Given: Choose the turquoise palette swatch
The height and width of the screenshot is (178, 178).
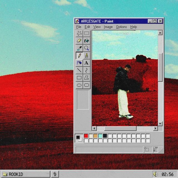Looking at the screenshot, I should click(100, 136).
